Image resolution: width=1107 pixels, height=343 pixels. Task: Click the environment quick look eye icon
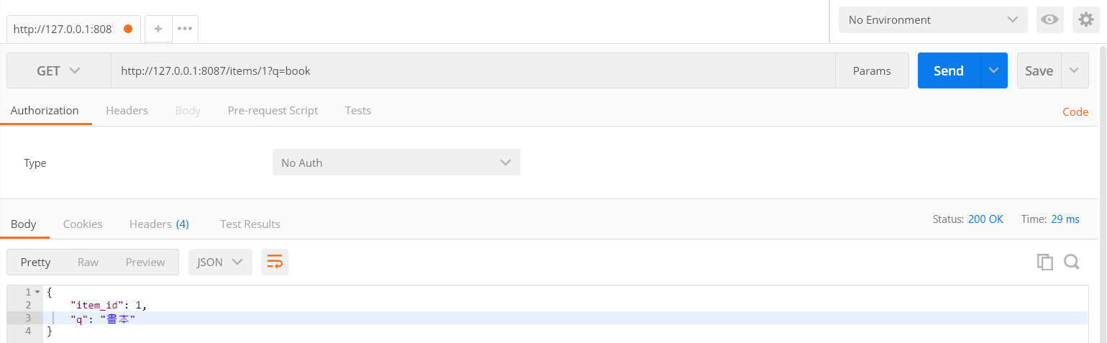click(x=1049, y=20)
